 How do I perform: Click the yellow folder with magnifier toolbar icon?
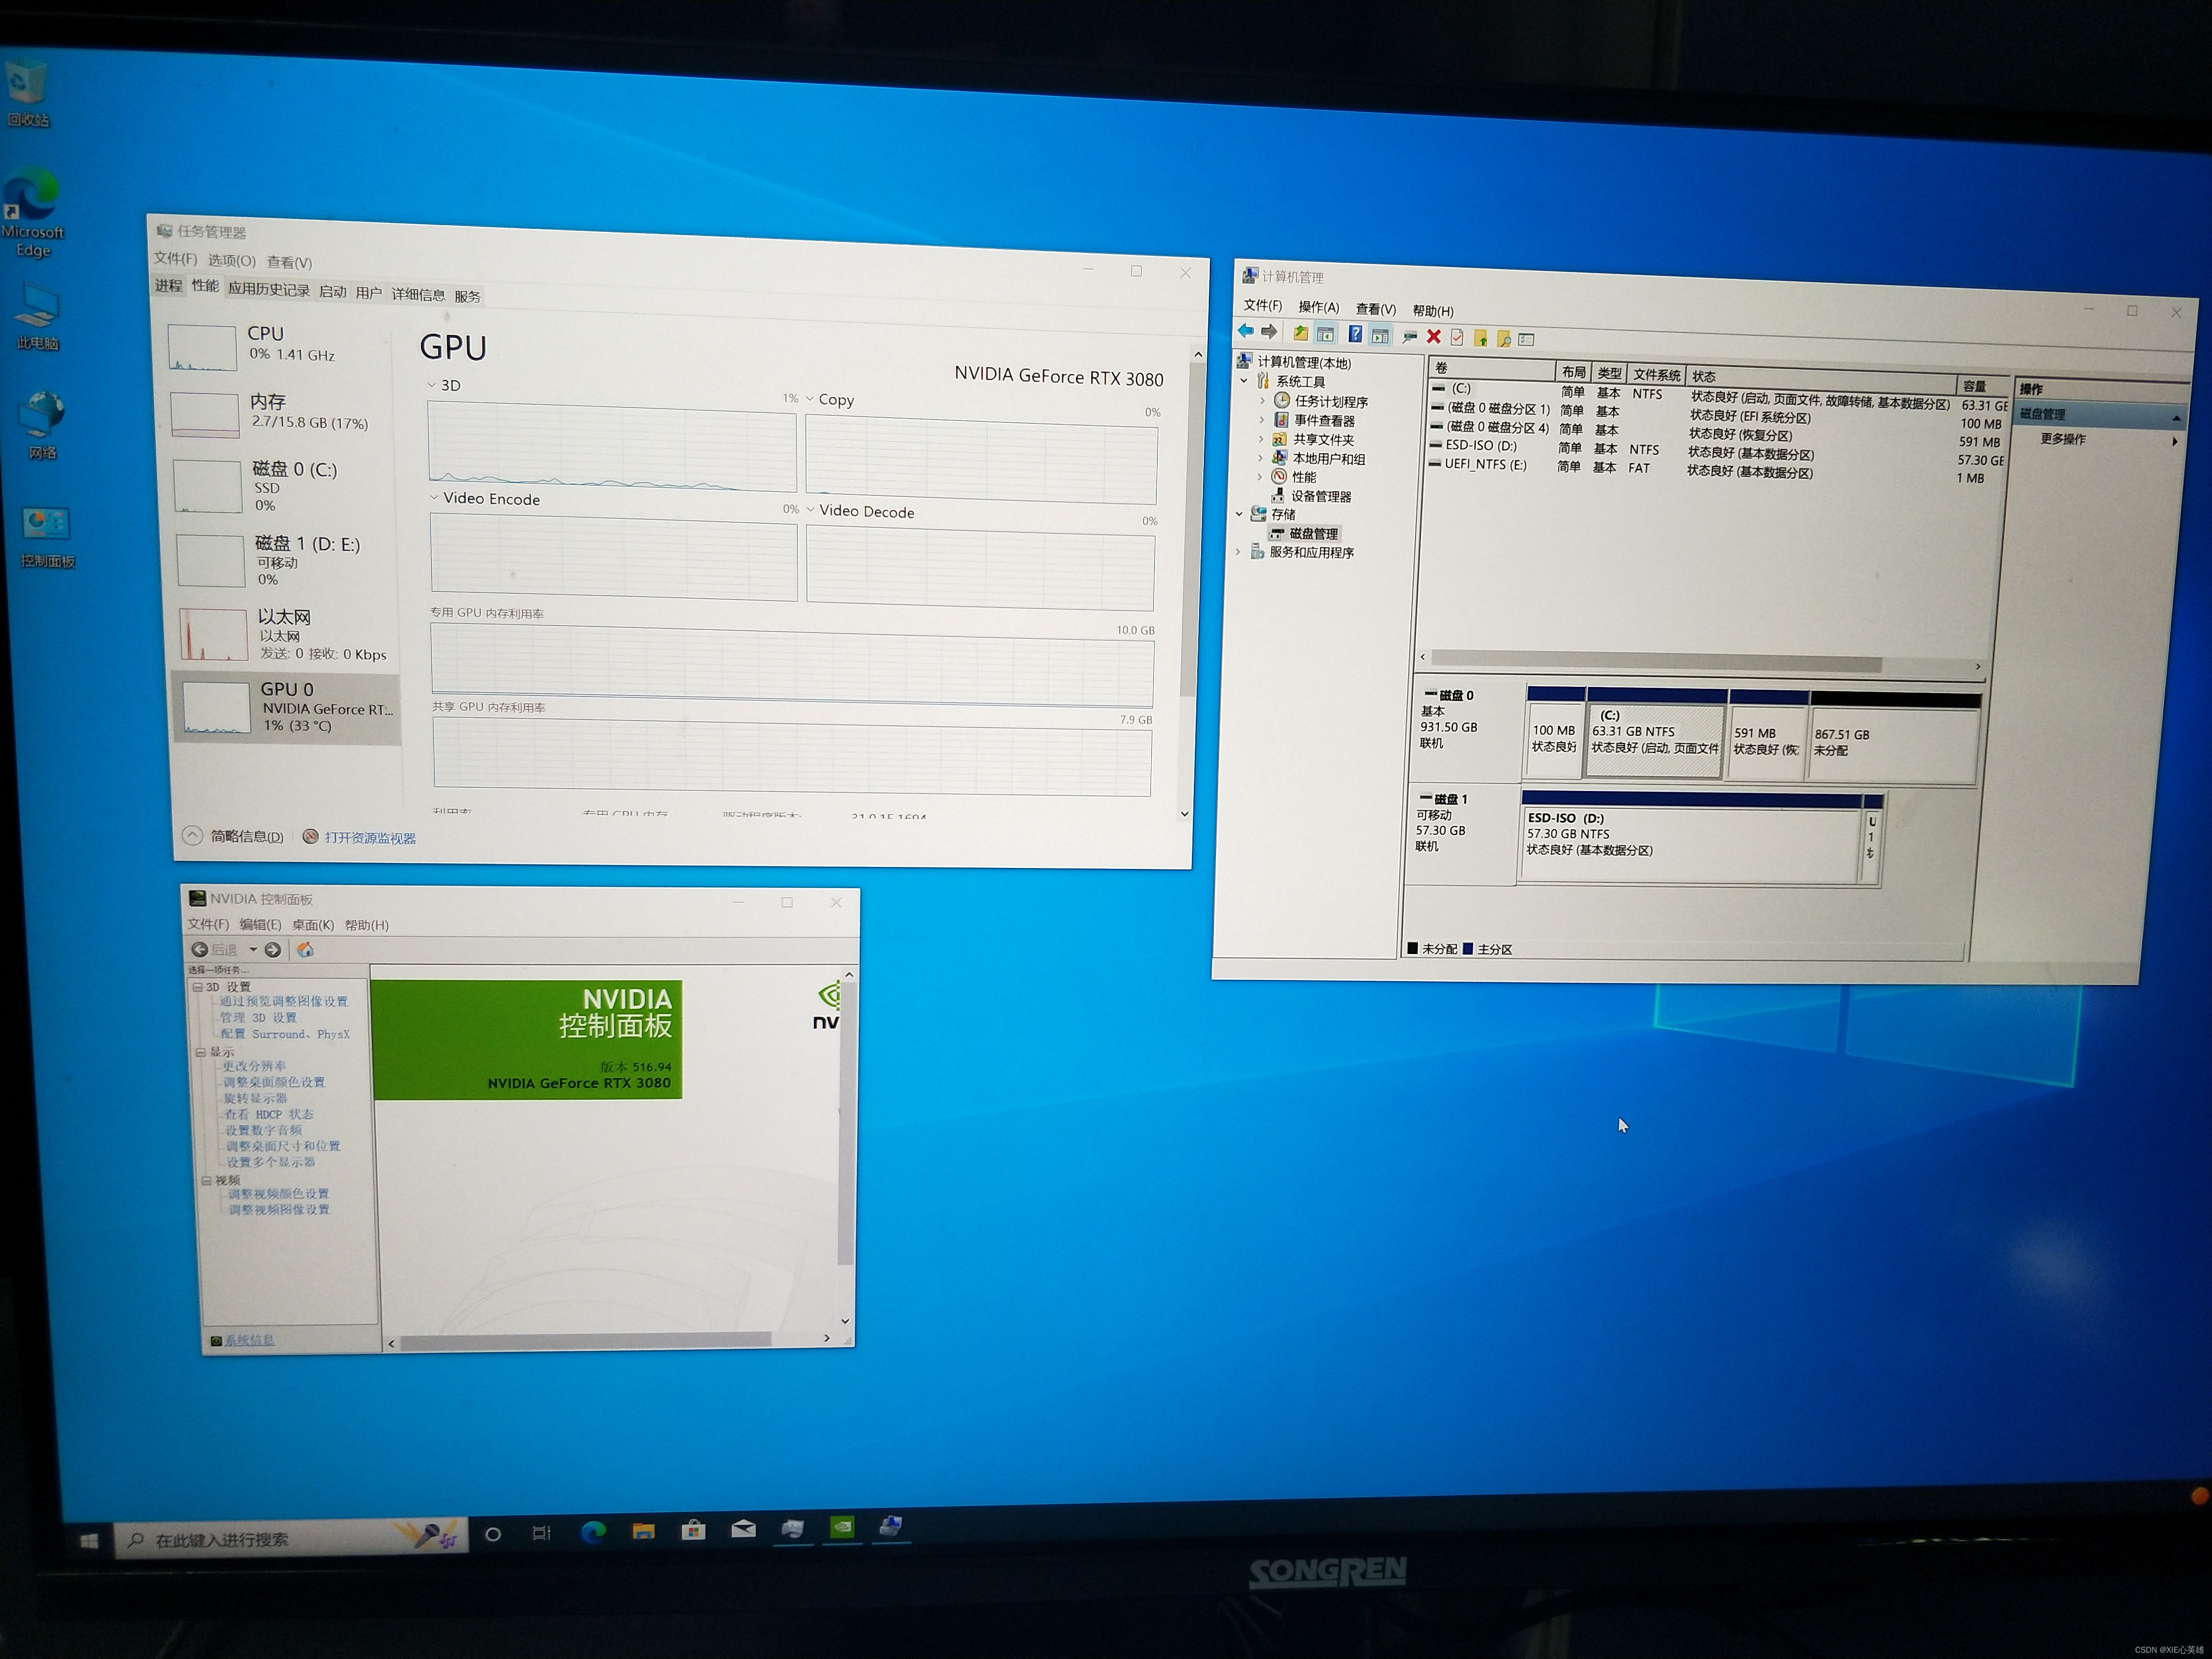pos(1503,339)
